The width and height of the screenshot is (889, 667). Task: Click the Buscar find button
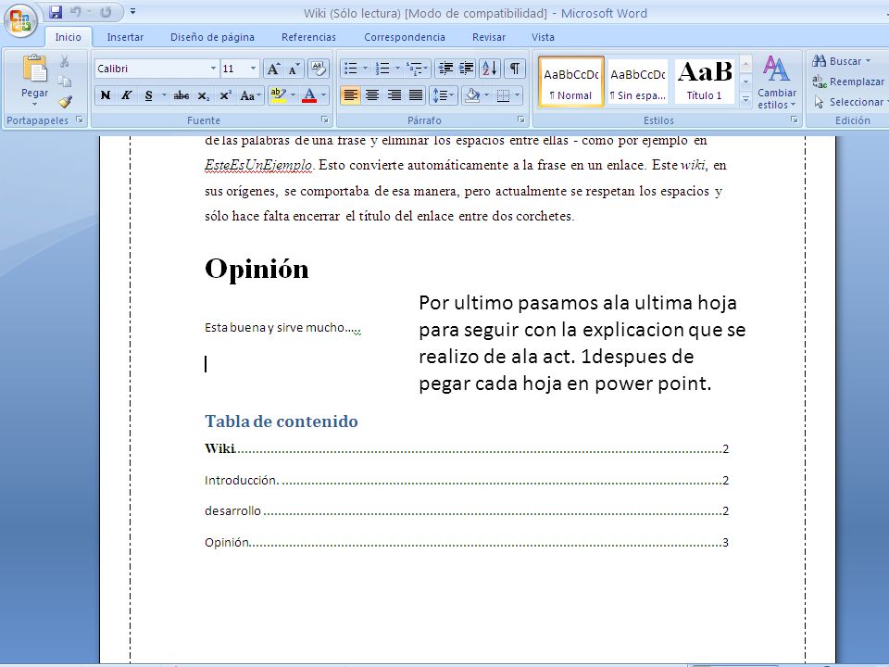tap(841, 61)
